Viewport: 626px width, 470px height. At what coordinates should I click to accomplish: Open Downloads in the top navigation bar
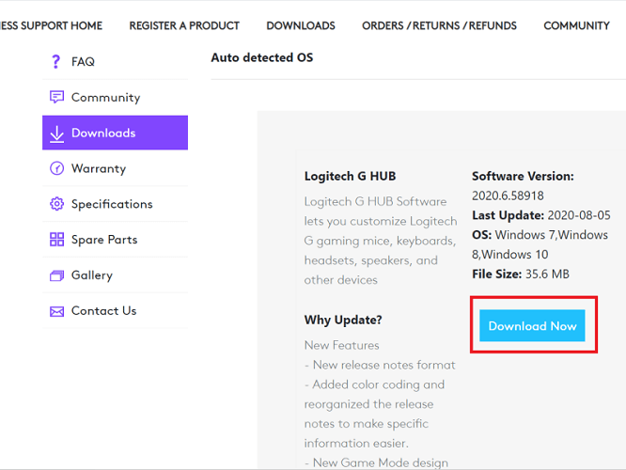click(x=301, y=25)
